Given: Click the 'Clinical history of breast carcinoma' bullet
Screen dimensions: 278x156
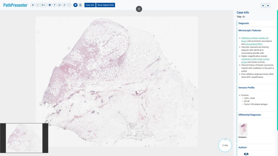Looking at the screenshot, I should [x=257, y=68].
